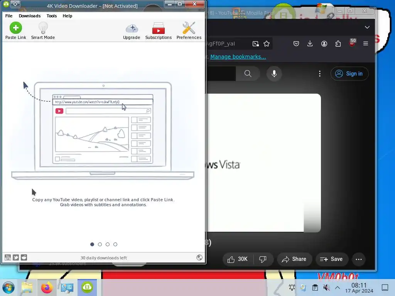Click the YouTube Sign in button
The image size is (395, 296).
pos(349,74)
